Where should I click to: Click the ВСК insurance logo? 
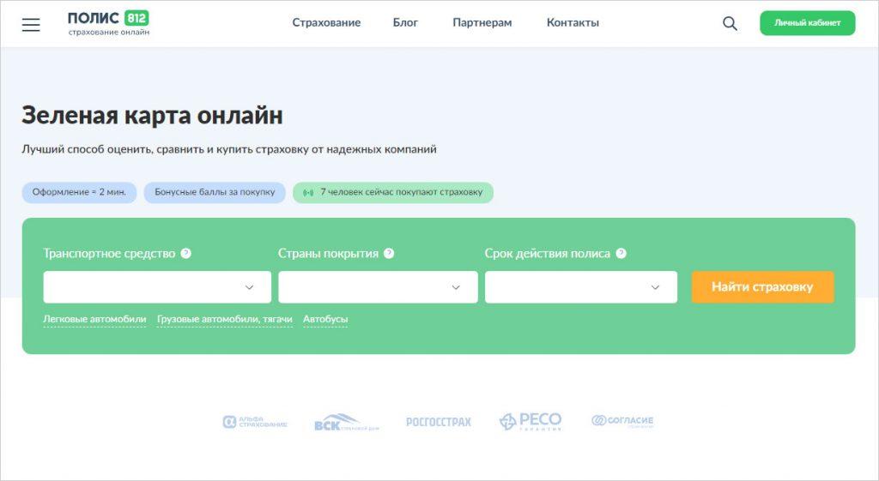click(x=346, y=423)
